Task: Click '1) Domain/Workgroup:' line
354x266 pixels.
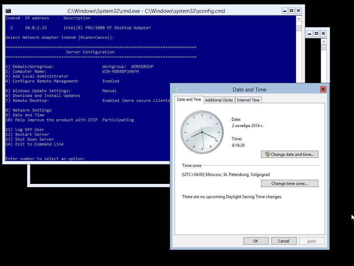Action: (x=30, y=66)
